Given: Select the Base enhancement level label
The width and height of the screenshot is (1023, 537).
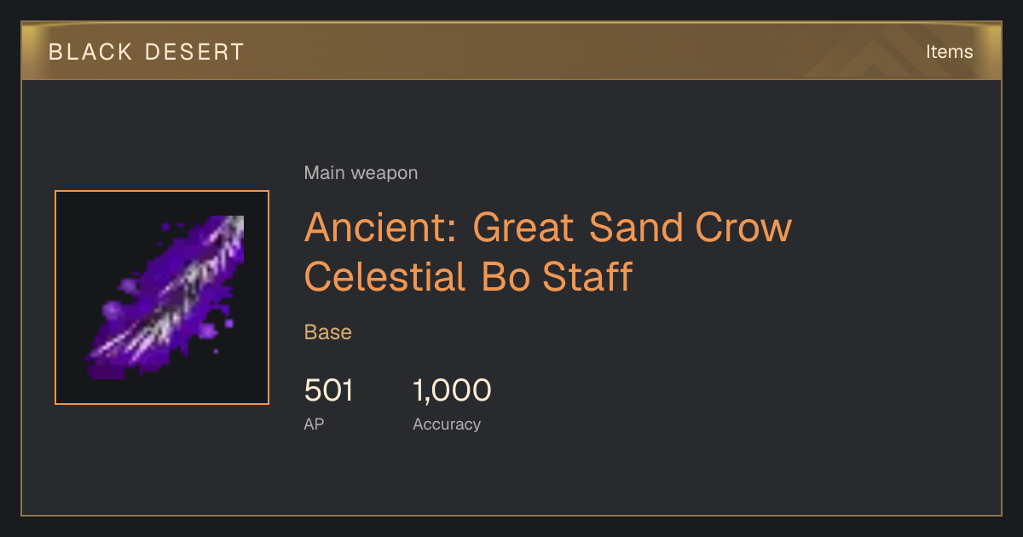Looking at the screenshot, I should 328,332.
